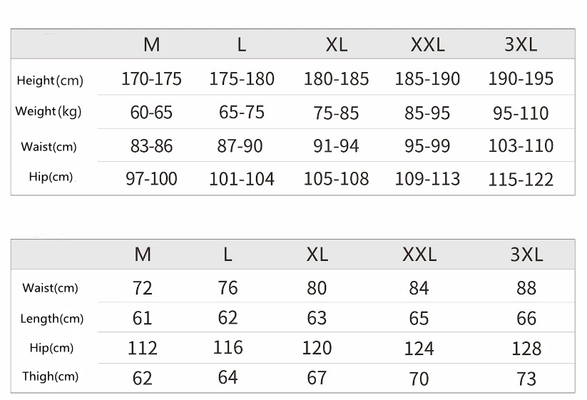Select the 83-86 waist cell
Screen dimensions: 587x400
tap(151, 146)
